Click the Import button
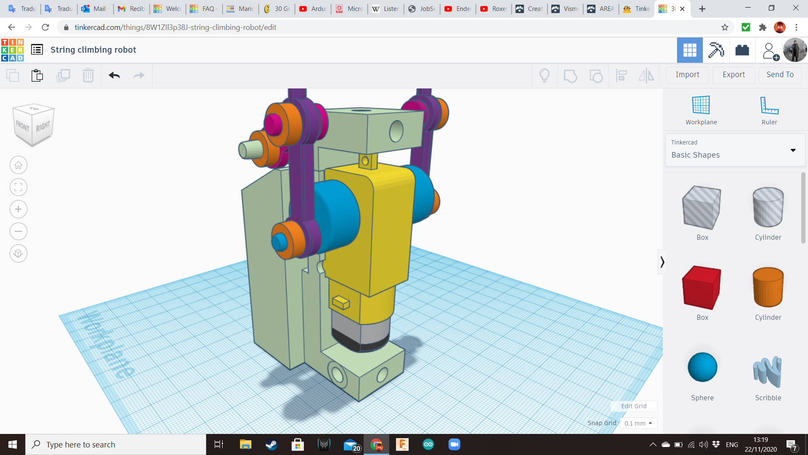This screenshot has width=808, height=455. 687,75
